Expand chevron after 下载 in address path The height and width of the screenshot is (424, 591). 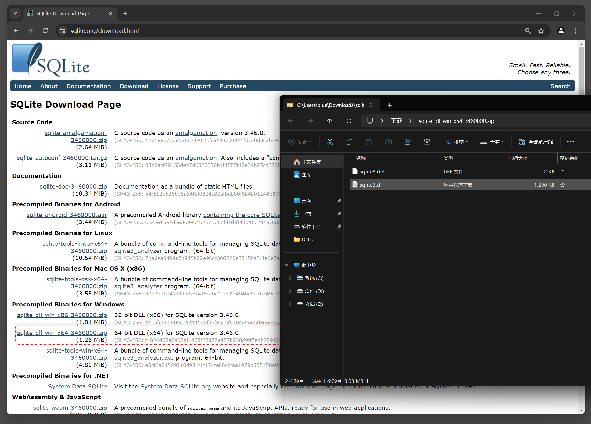[x=410, y=121]
